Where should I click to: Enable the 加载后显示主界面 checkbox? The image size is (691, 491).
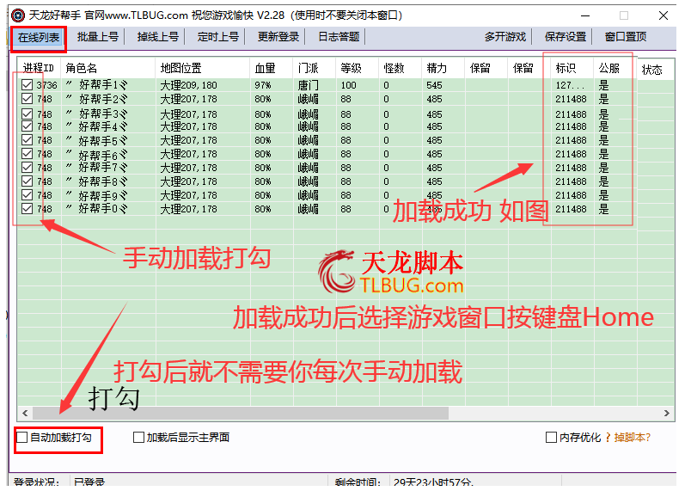[138, 437]
